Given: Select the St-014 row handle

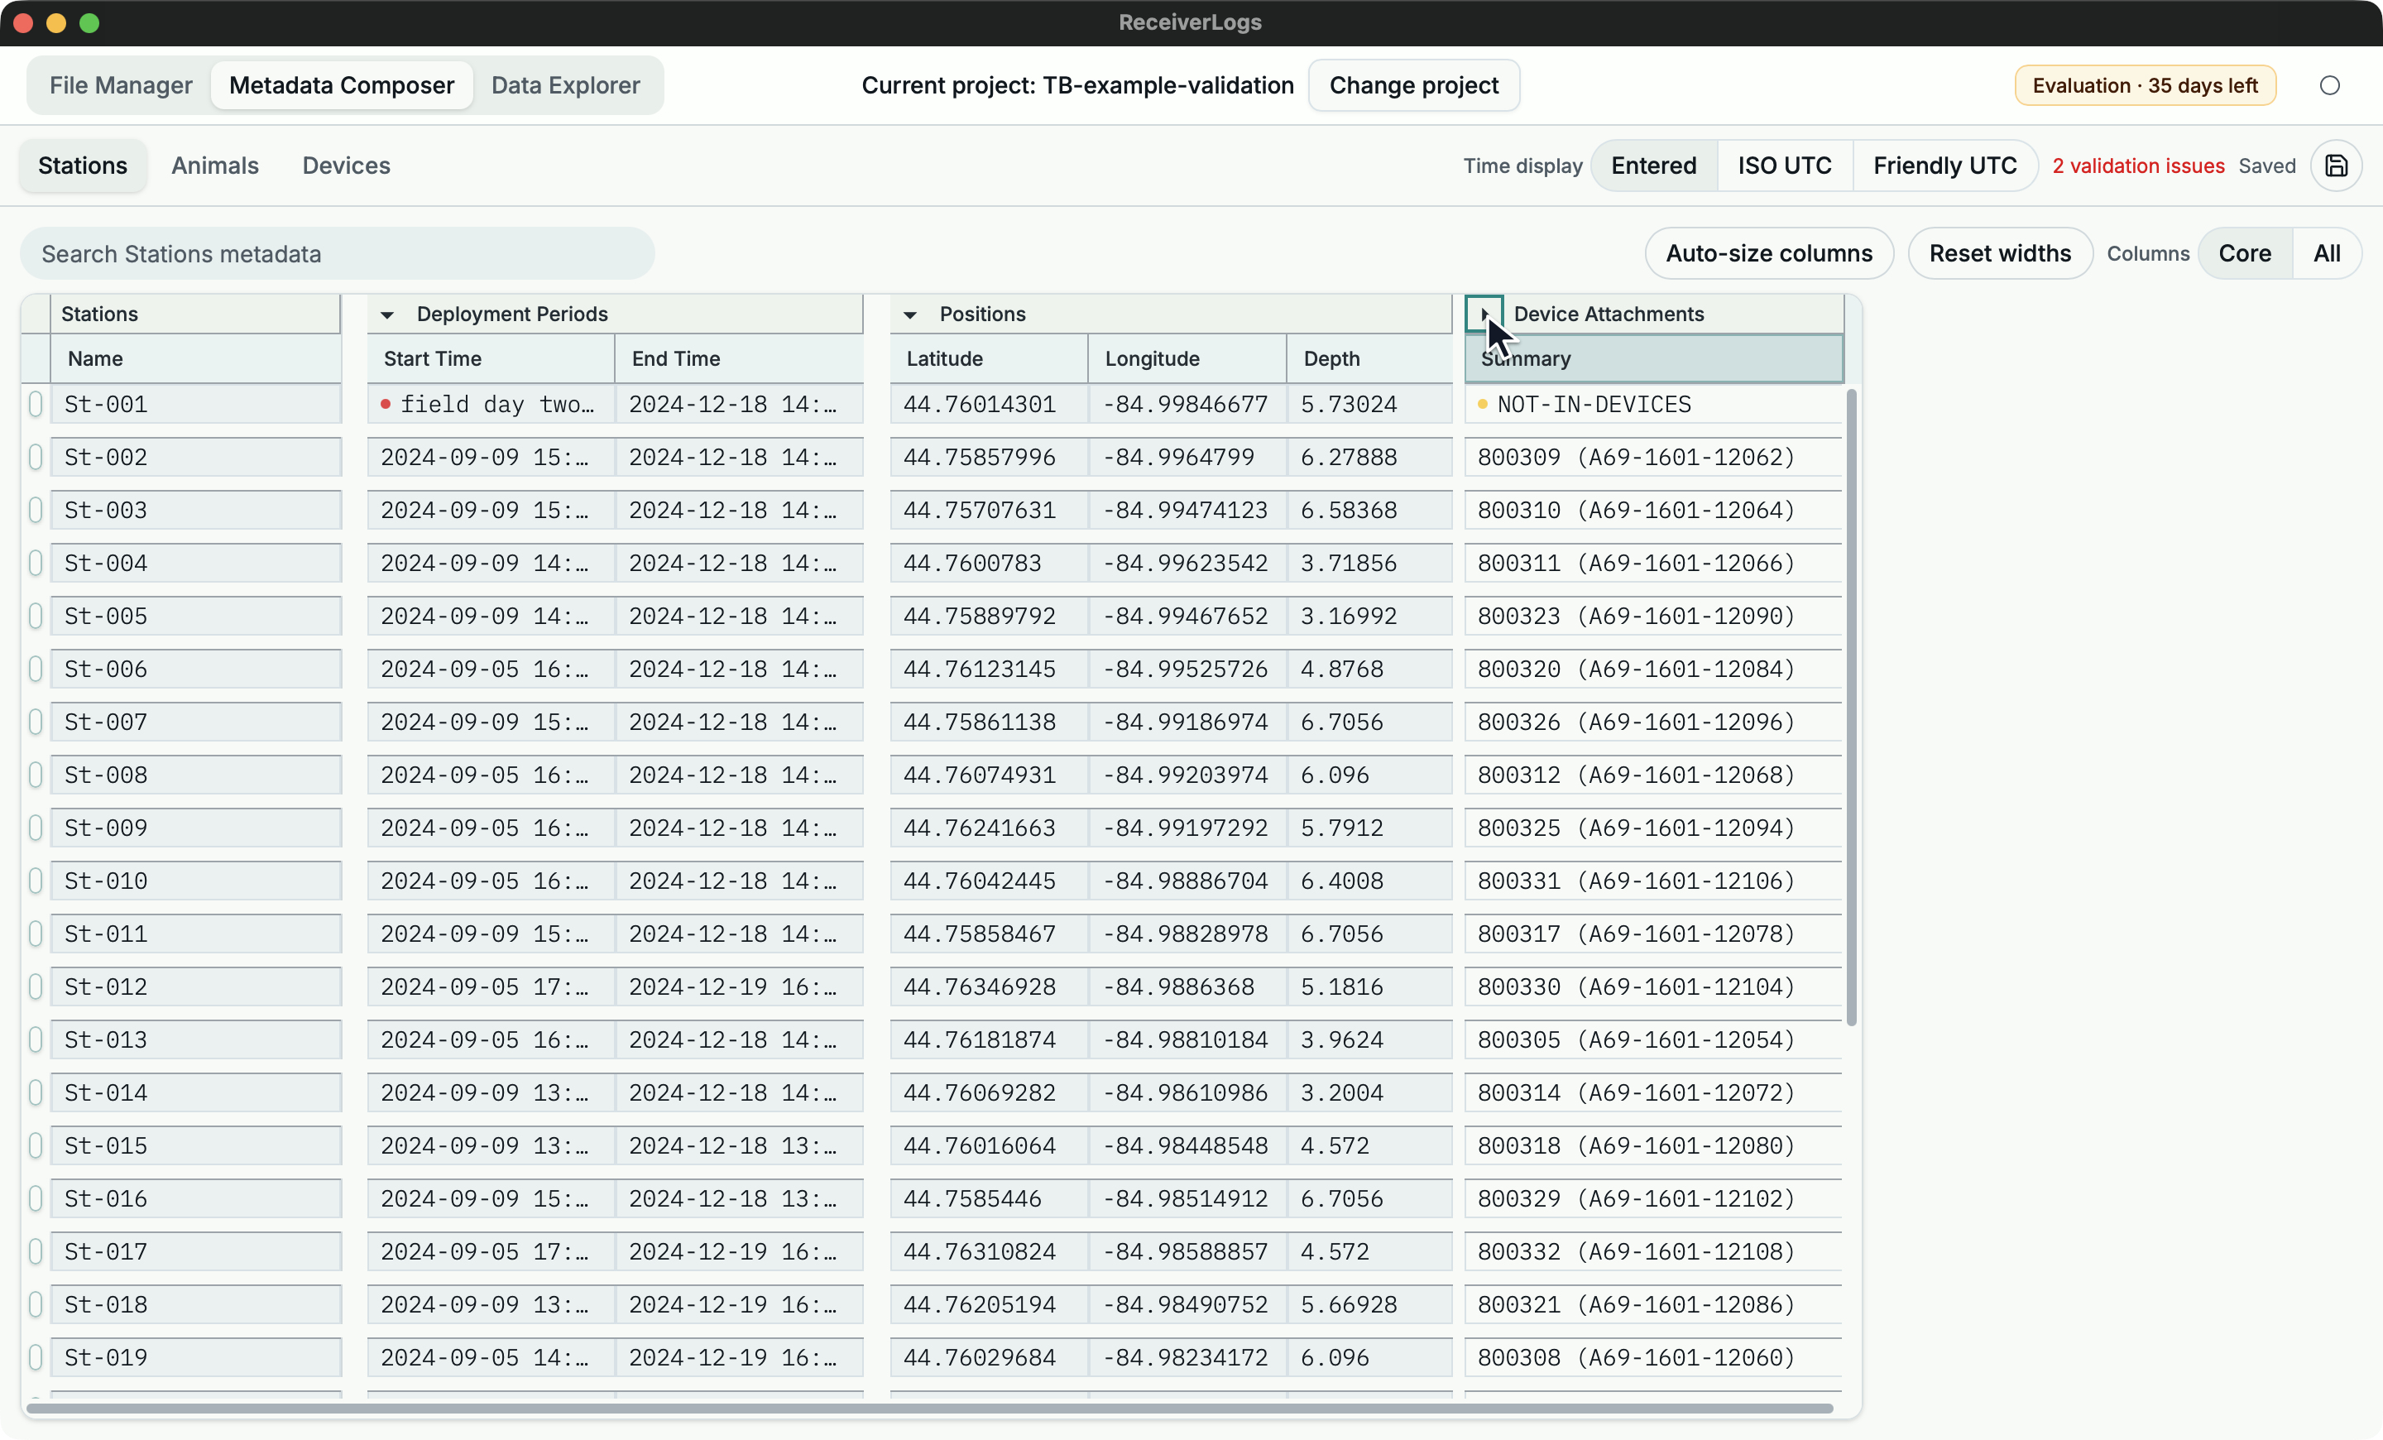Looking at the screenshot, I should click(x=36, y=1092).
